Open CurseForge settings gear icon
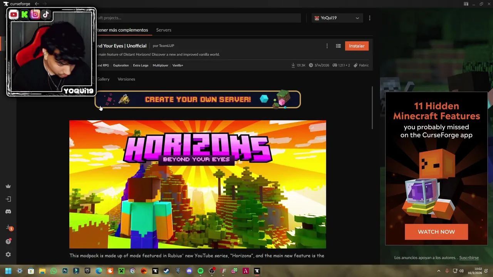 pos(8,254)
